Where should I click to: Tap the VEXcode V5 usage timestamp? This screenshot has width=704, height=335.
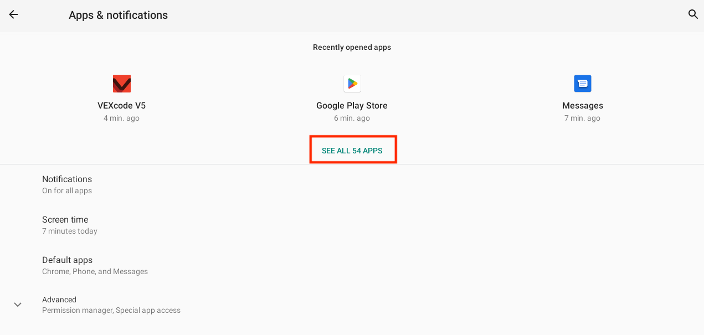pyautogui.click(x=121, y=118)
